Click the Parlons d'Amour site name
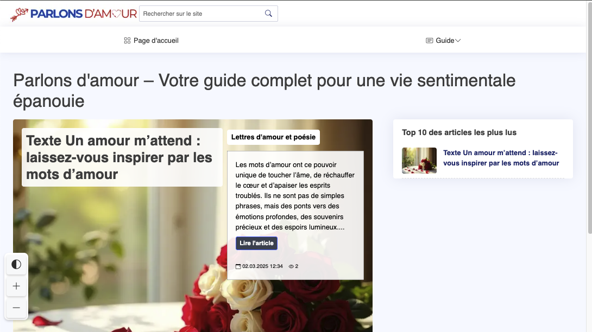The width and height of the screenshot is (592, 332). 84,14
